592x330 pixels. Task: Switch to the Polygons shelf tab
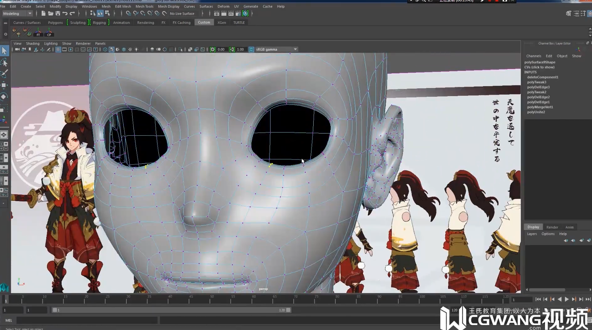[x=55, y=23]
